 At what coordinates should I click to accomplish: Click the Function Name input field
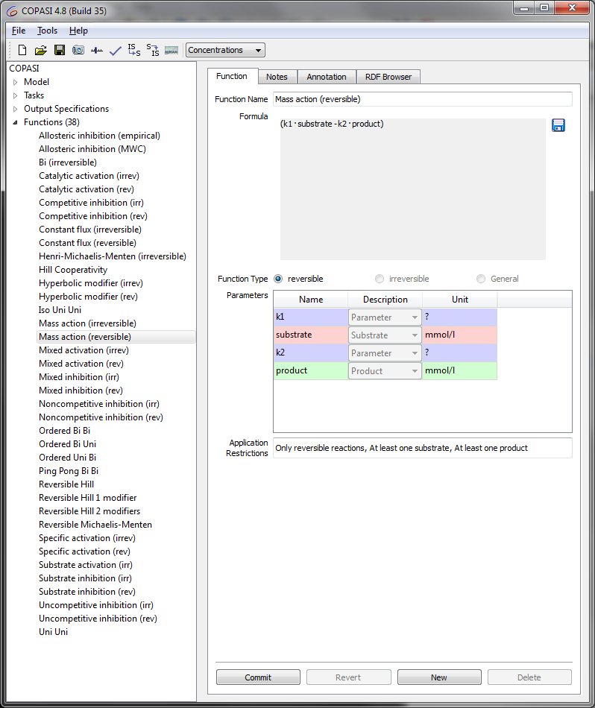(422, 99)
